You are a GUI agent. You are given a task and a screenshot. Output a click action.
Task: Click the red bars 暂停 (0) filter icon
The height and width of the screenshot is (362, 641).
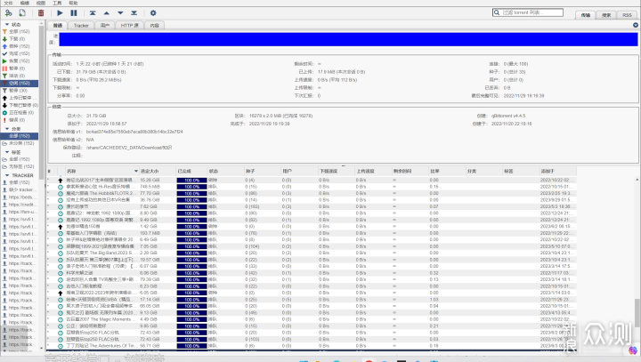[5, 68]
